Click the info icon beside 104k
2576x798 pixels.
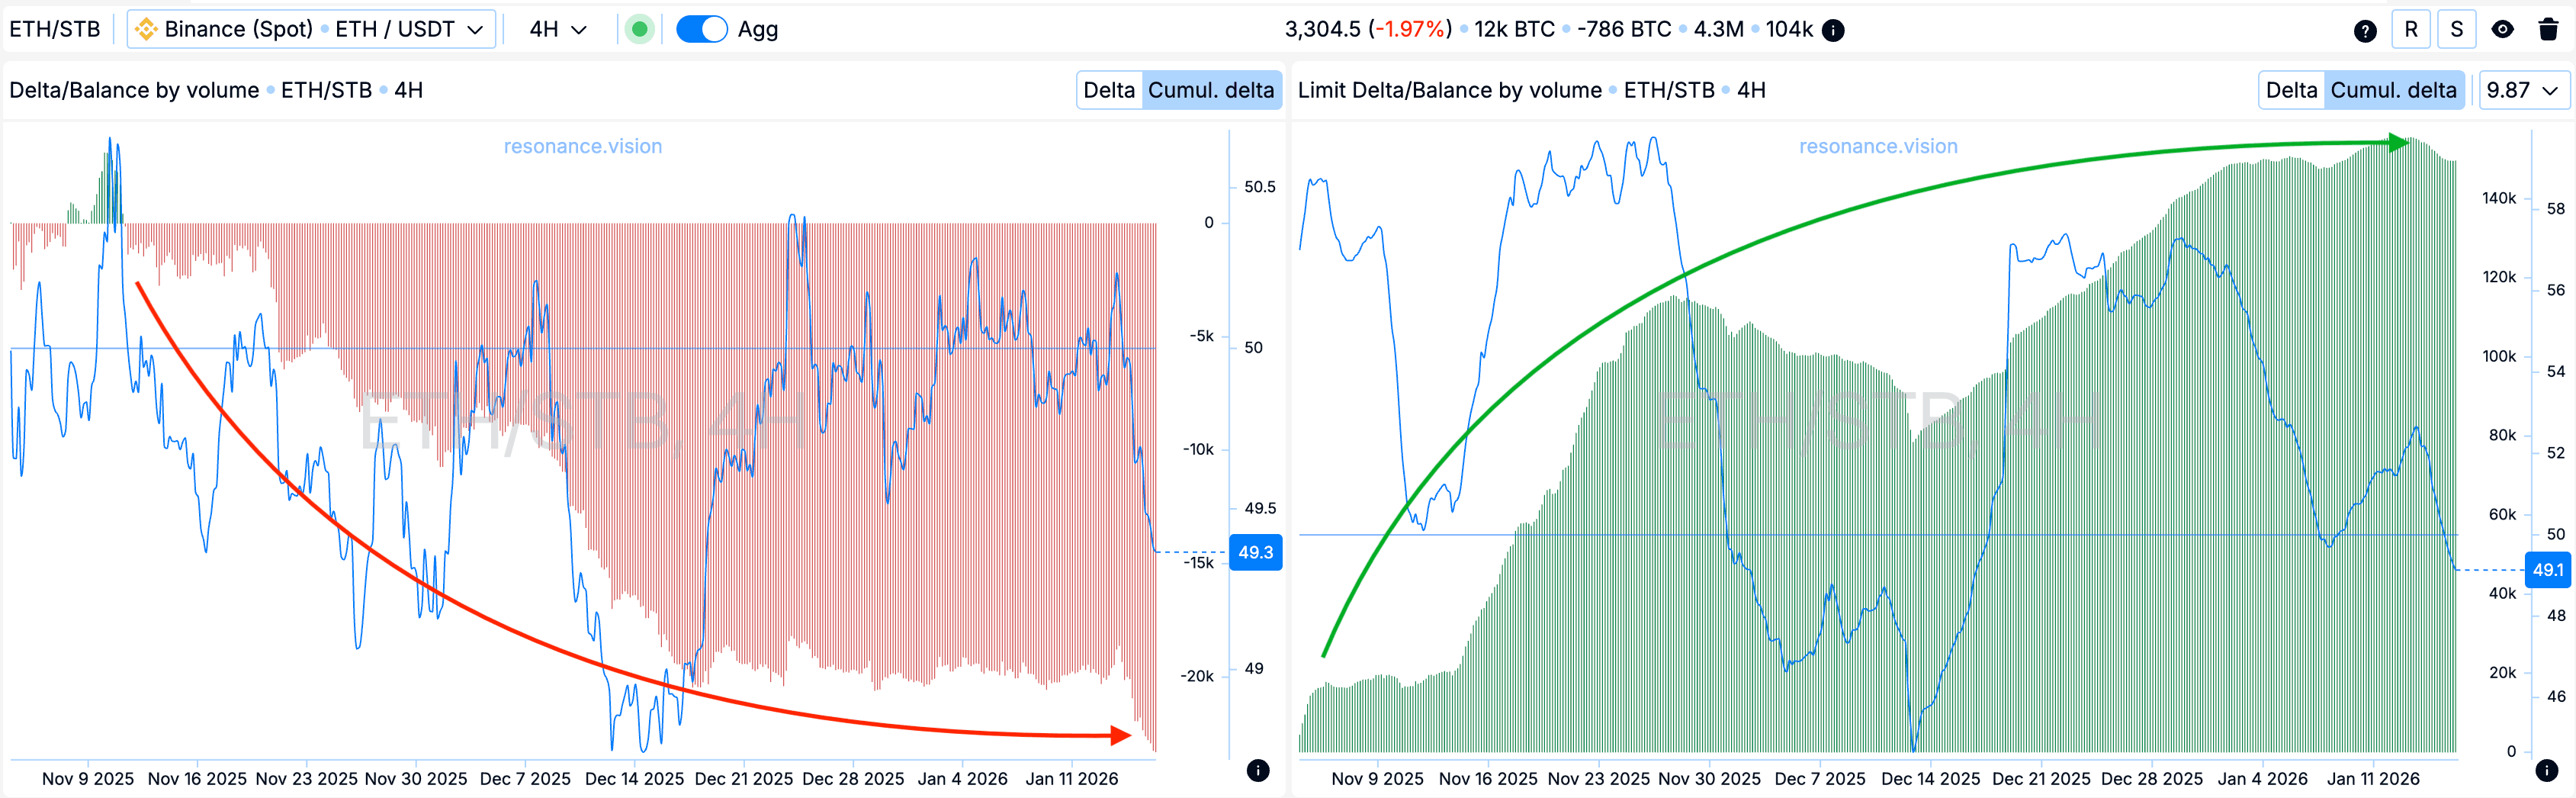tap(1833, 30)
